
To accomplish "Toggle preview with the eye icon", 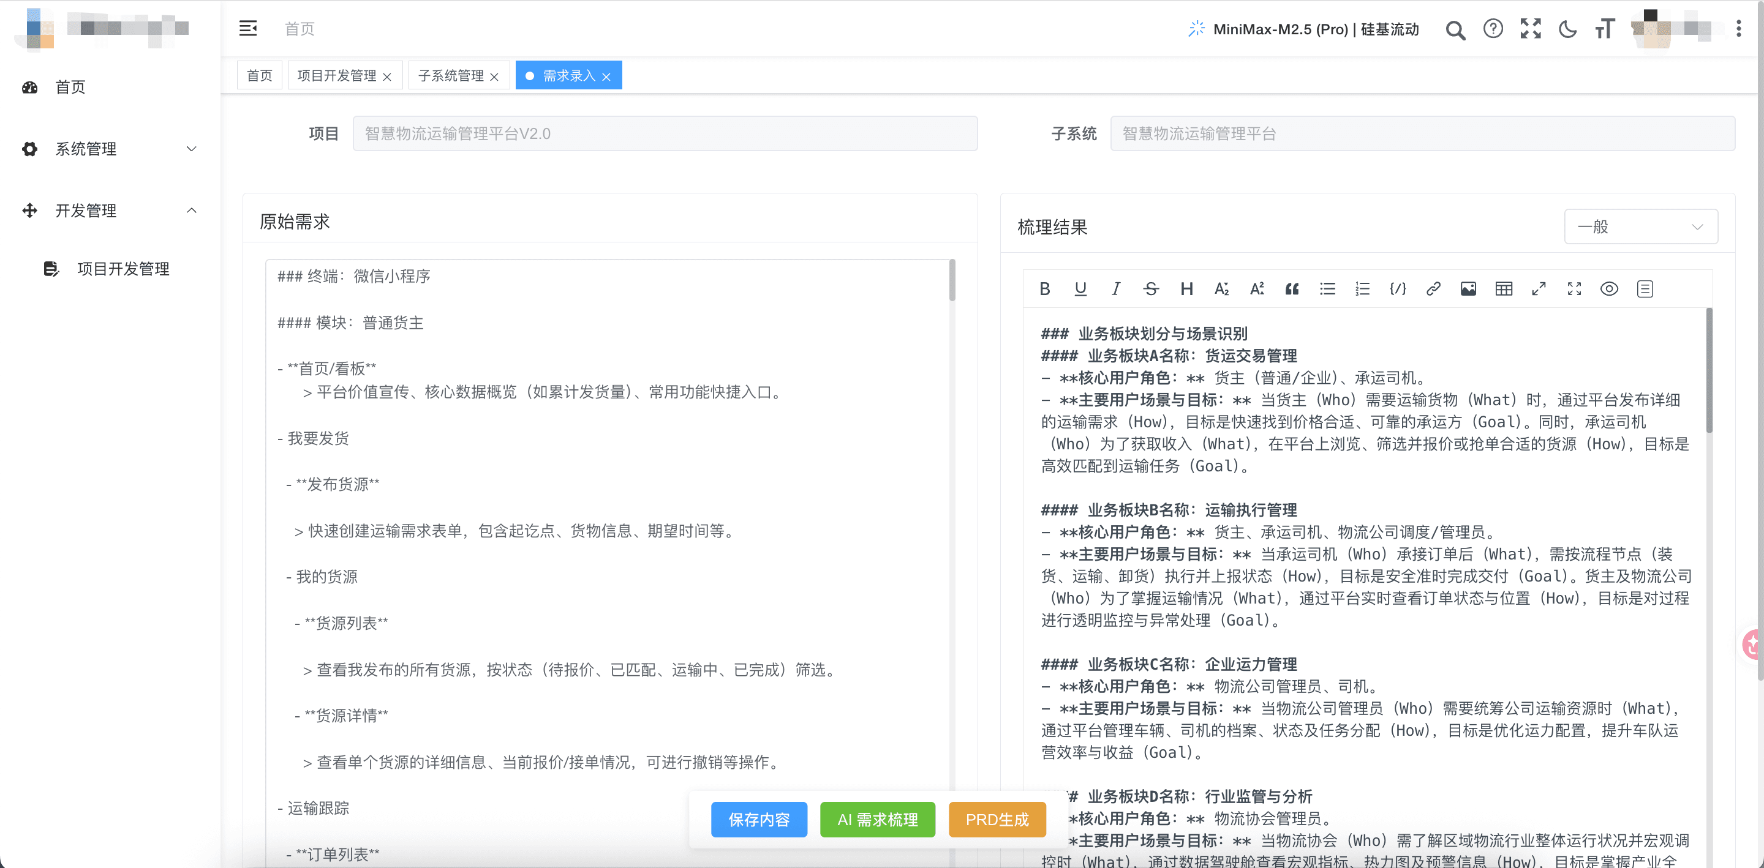I will point(1609,289).
